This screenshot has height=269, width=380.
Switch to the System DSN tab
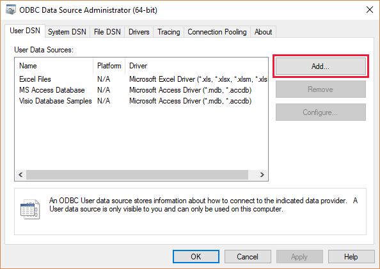click(x=67, y=32)
